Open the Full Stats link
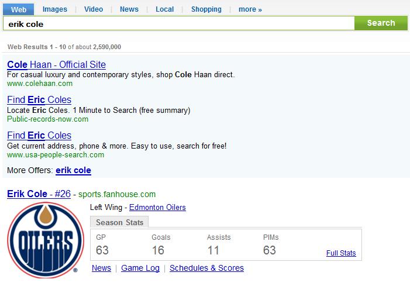The image size is (410, 286). 340,253
